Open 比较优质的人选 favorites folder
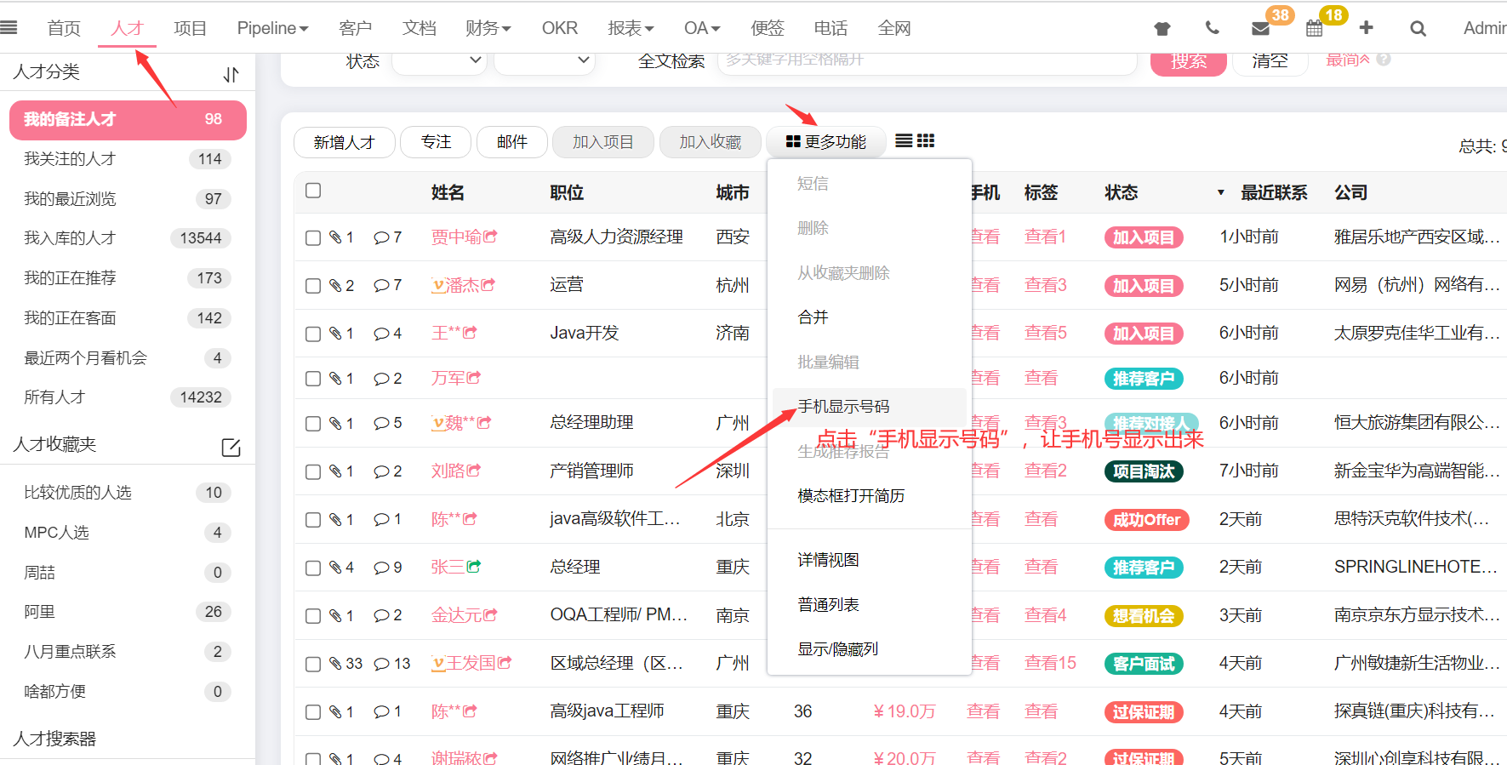Image resolution: width=1507 pixels, height=765 pixels. pos(128,493)
